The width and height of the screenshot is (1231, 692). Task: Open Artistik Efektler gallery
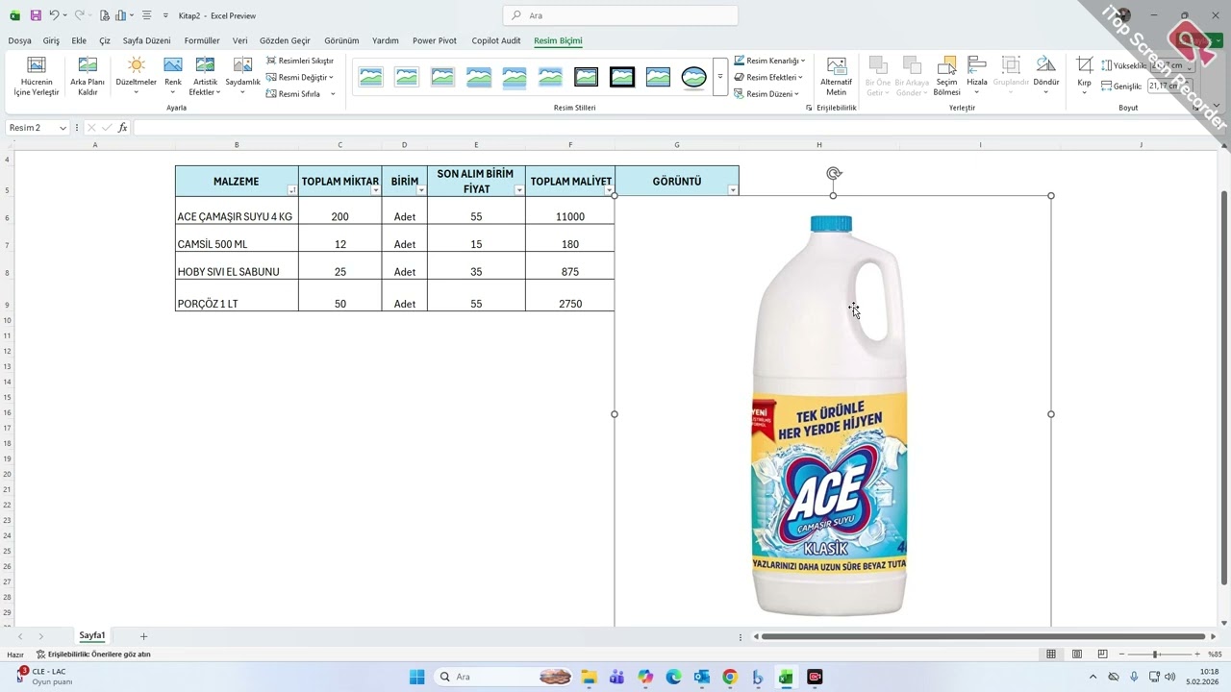(x=205, y=77)
